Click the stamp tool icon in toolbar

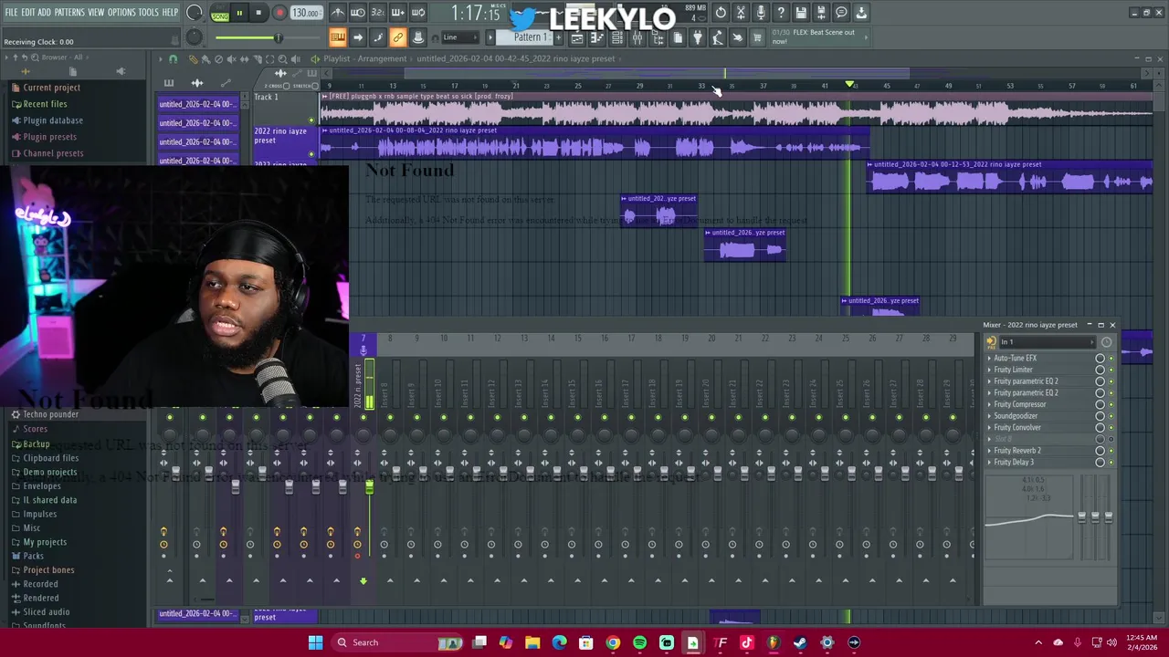tap(417, 37)
